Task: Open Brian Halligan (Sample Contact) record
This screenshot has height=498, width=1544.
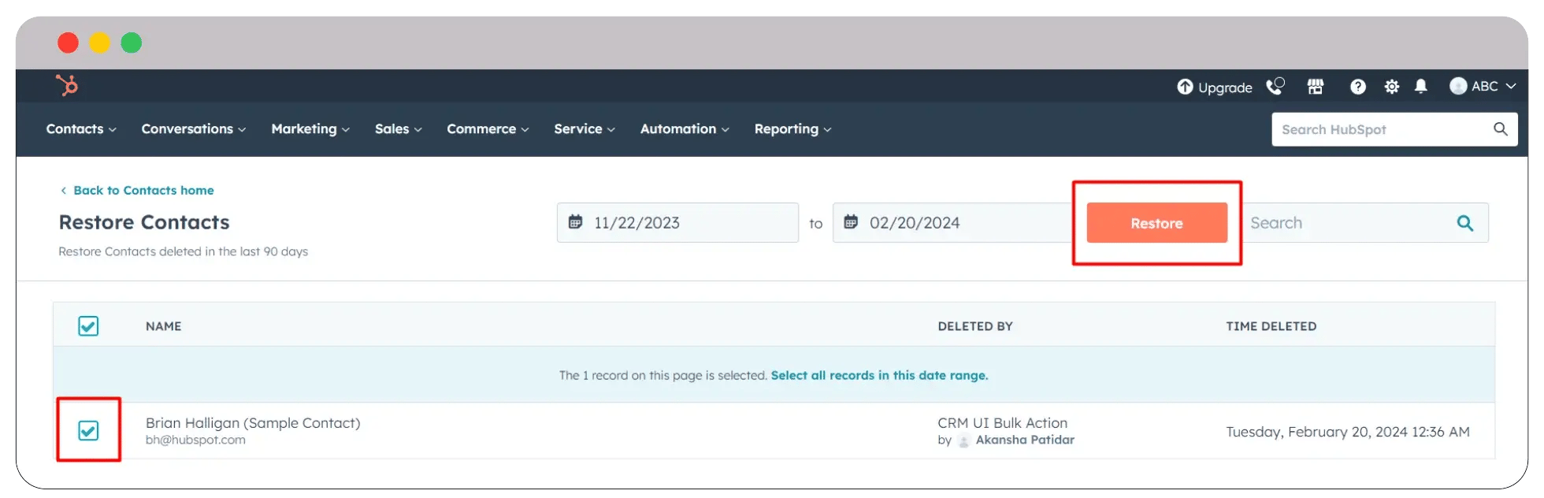Action: tap(253, 423)
